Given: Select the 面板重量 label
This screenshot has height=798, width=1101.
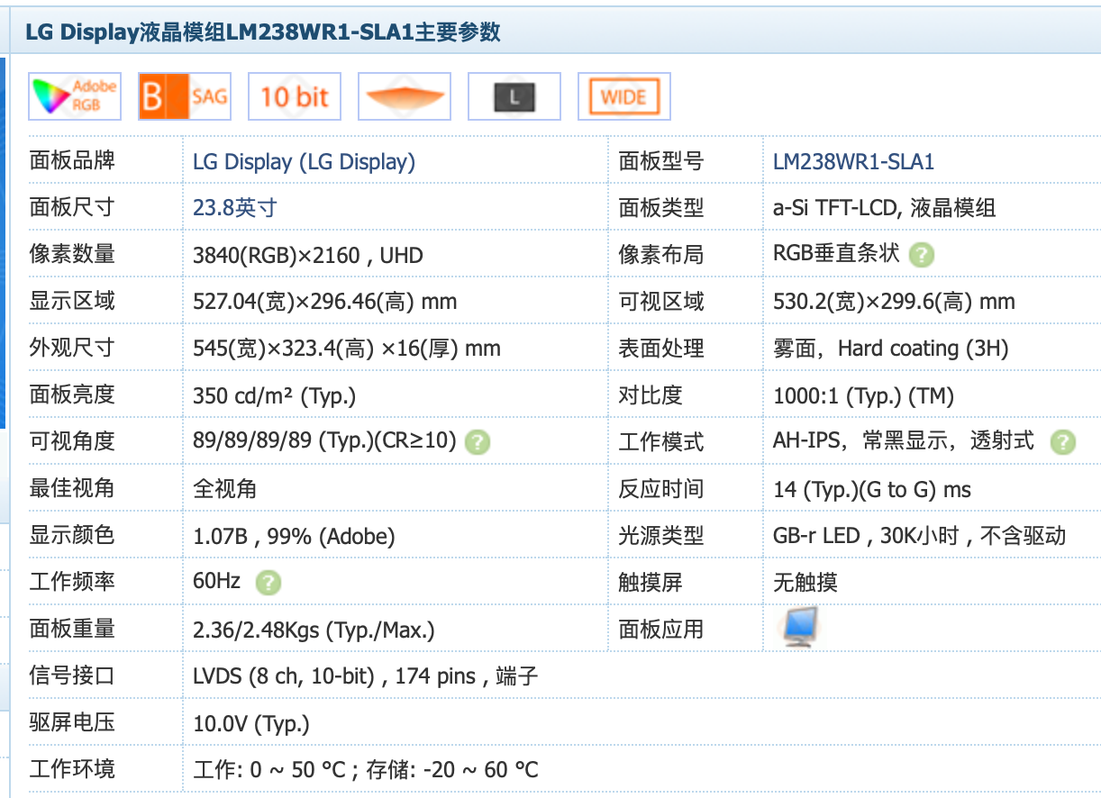Looking at the screenshot, I should click(72, 630).
